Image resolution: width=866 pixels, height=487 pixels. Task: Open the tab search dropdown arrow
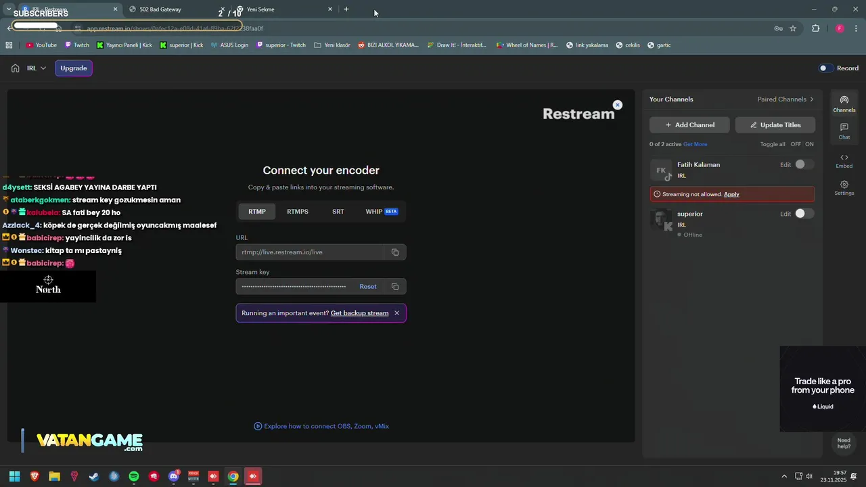pos(8,9)
